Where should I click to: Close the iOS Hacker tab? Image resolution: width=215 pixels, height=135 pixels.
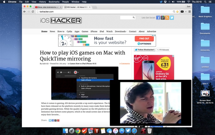point(90,7)
